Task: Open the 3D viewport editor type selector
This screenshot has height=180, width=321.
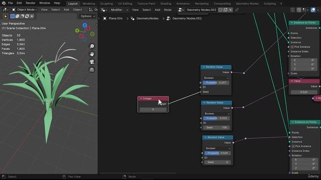Action: [x=5, y=9]
